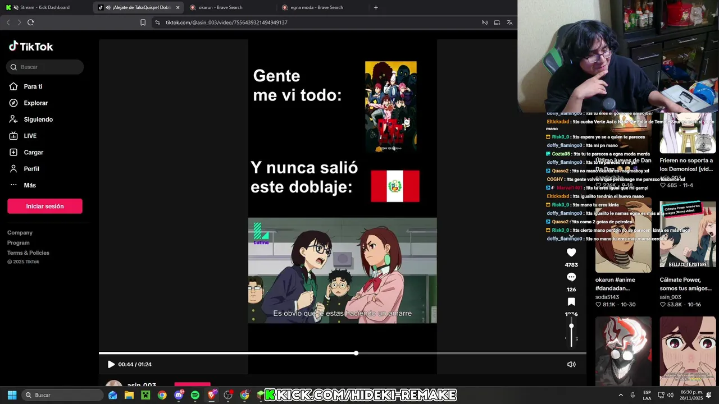The image size is (719, 404).
Task: Open the white-haired red-mask anime thumbnail
Action: tap(623, 351)
